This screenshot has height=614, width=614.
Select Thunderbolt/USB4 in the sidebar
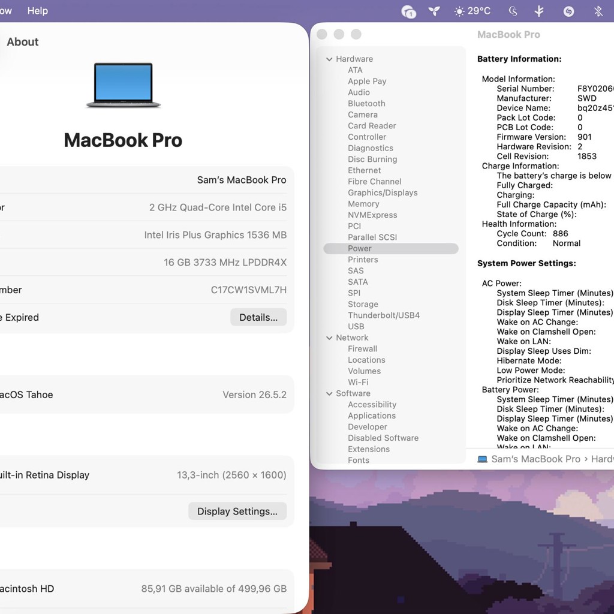[384, 315]
